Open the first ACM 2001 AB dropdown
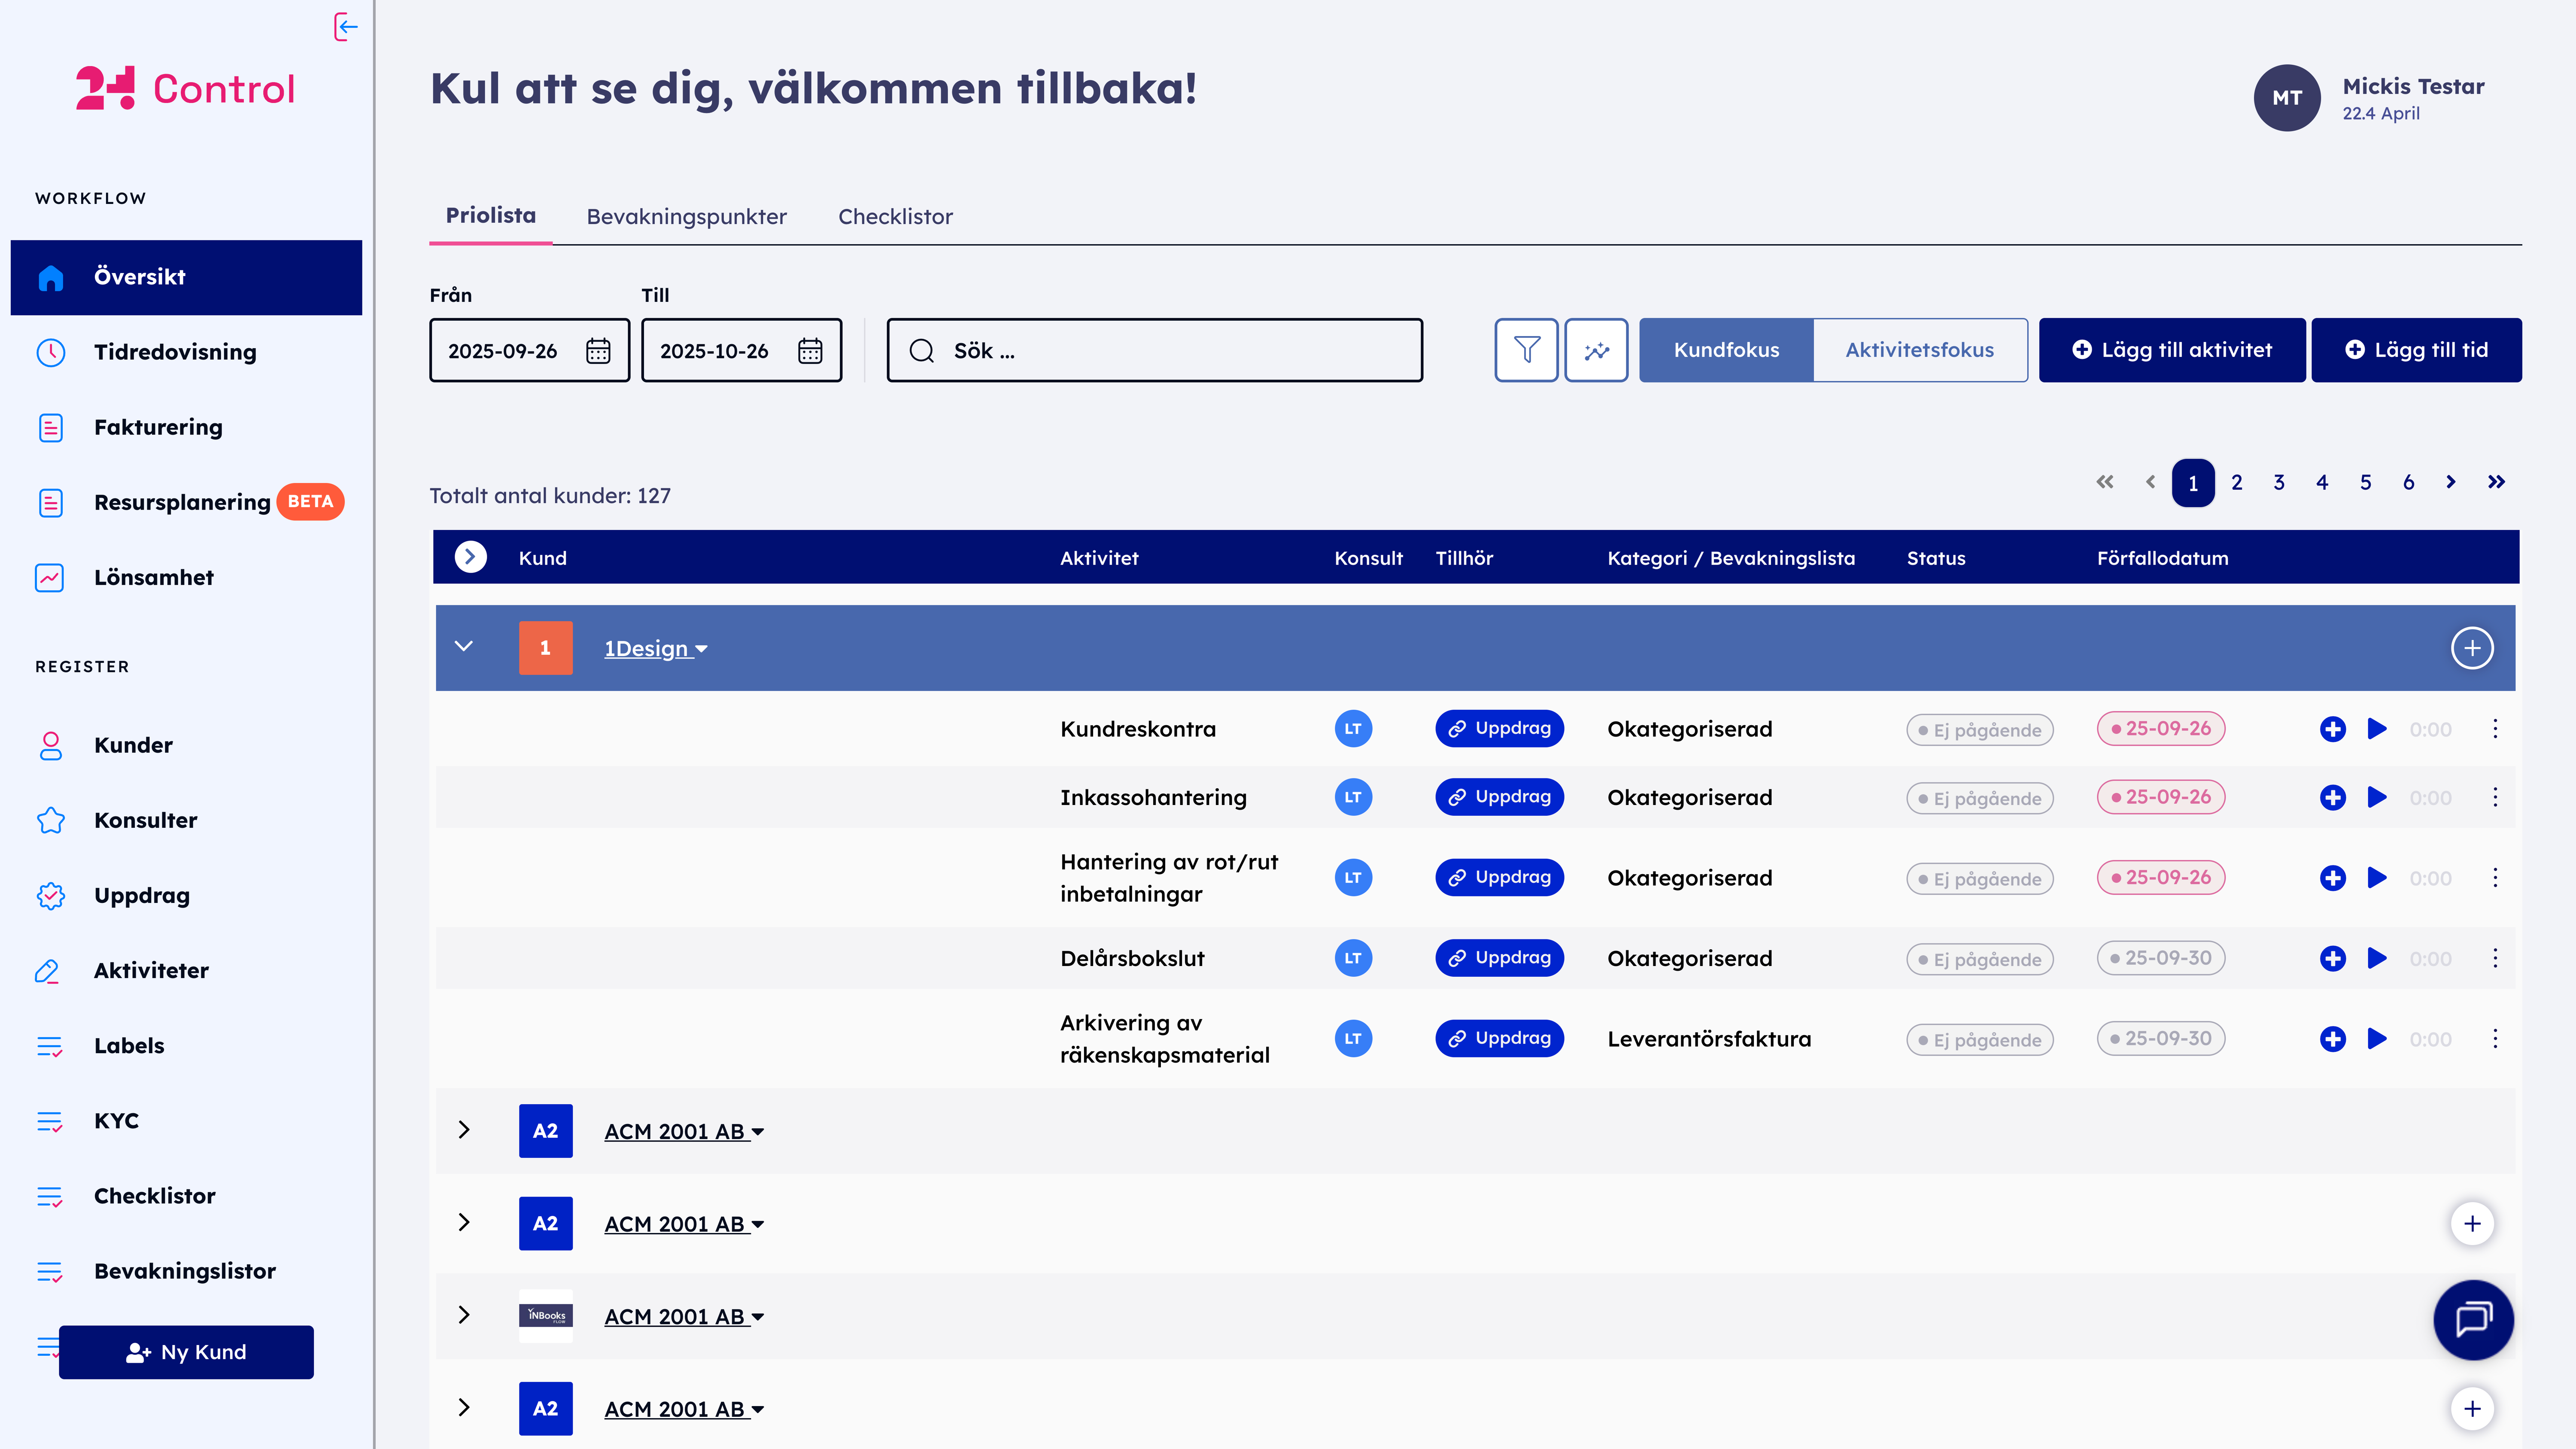 coord(684,1132)
